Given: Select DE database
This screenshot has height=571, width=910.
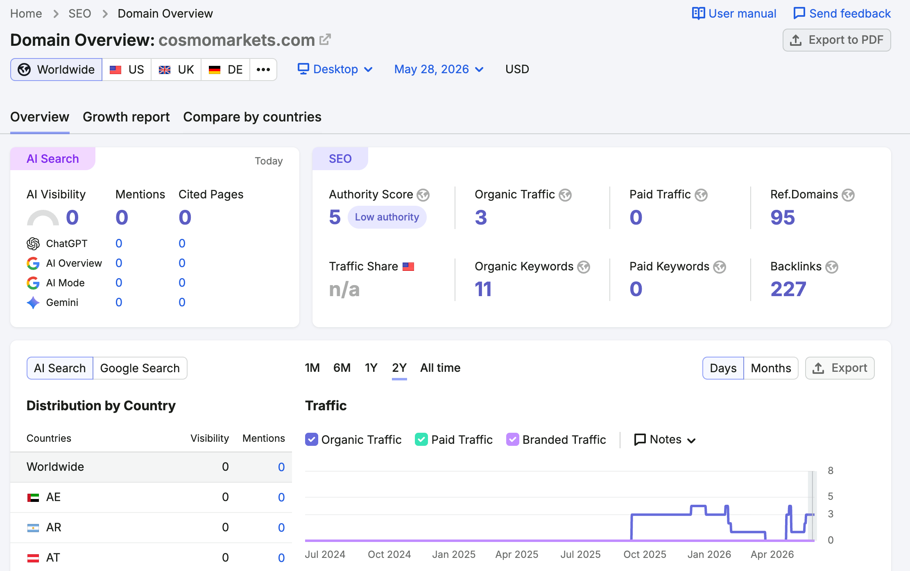Looking at the screenshot, I should click(x=226, y=70).
